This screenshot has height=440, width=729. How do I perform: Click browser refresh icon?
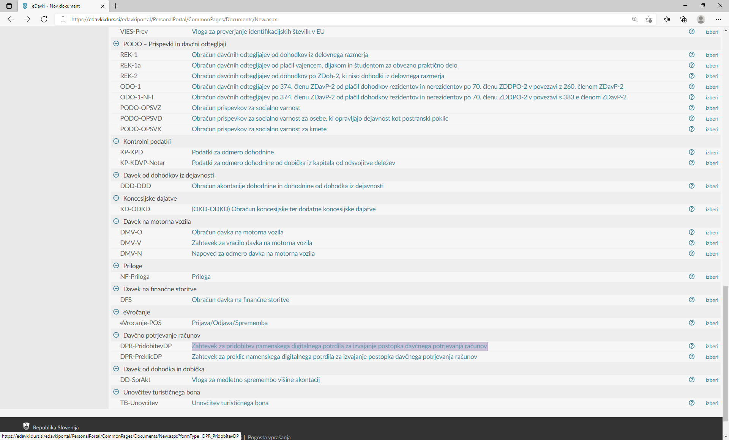pyautogui.click(x=44, y=19)
